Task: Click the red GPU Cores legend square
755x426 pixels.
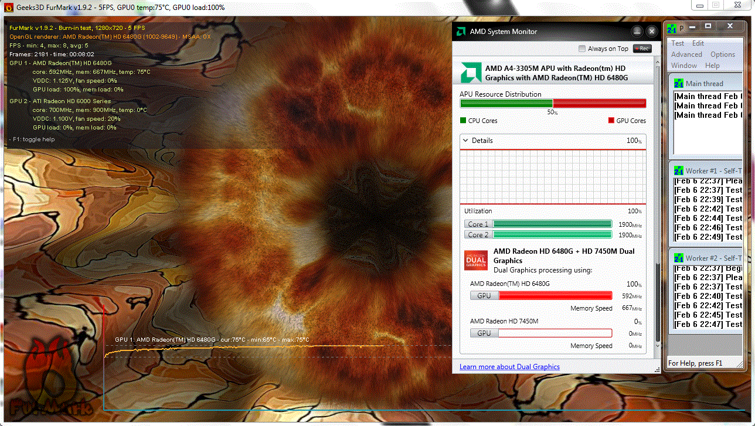Action: (611, 121)
